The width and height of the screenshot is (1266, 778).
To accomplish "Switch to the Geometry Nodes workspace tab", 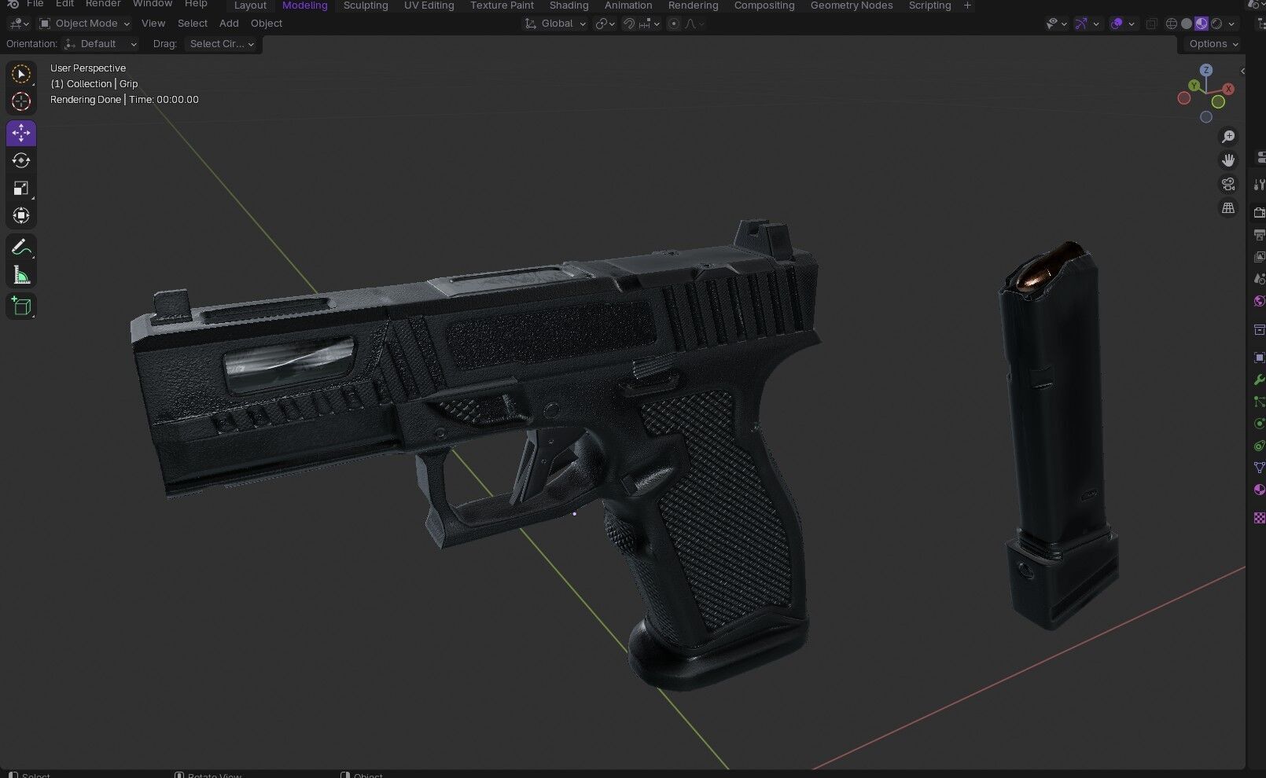I will click(x=852, y=6).
